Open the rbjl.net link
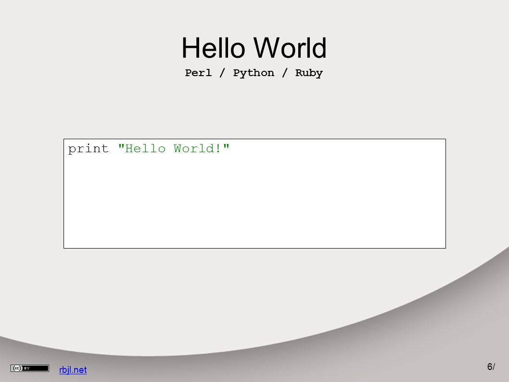Screen dimensions: 509x382 click(73, 369)
